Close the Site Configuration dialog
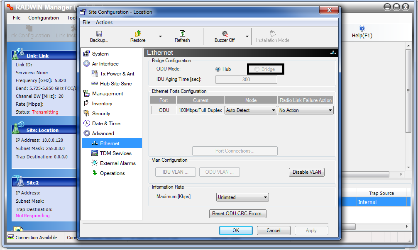 tap(329, 10)
